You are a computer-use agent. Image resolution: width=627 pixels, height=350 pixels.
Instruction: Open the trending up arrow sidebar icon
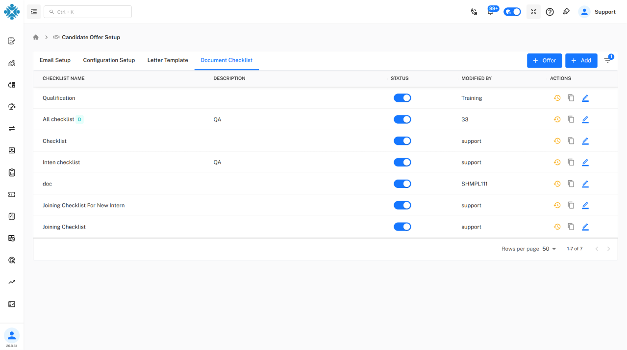pos(12,282)
